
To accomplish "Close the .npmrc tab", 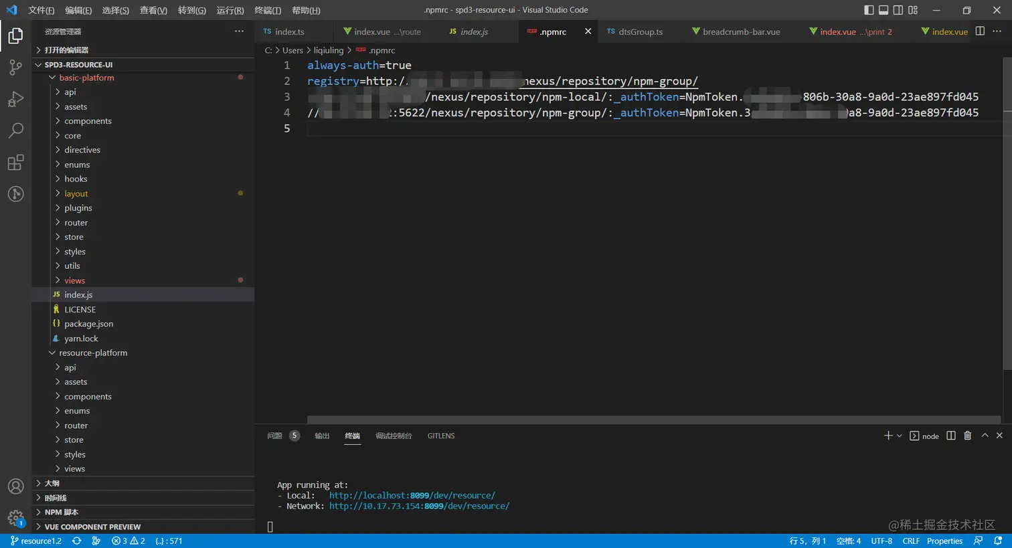I will 588,31.
